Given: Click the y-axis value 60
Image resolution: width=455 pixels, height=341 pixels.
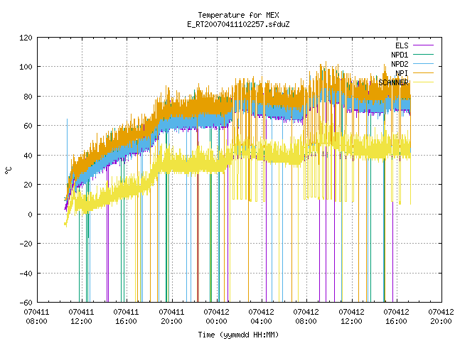Looking at the screenshot, I should tap(28, 126).
